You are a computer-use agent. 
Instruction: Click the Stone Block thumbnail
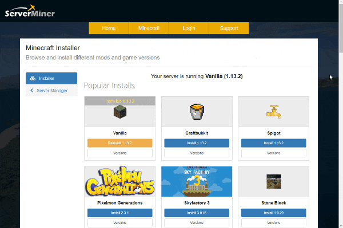click(274, 181)
